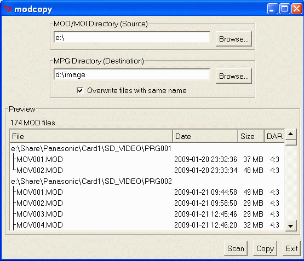
Task: Click the preview list scrollbar thumb
Action: 291,143
